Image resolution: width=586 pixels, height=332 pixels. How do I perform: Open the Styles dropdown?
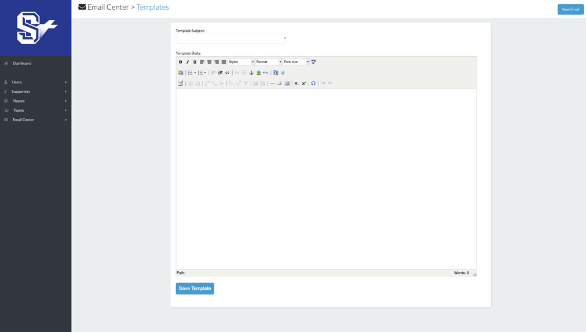click(x=241, y=62)
